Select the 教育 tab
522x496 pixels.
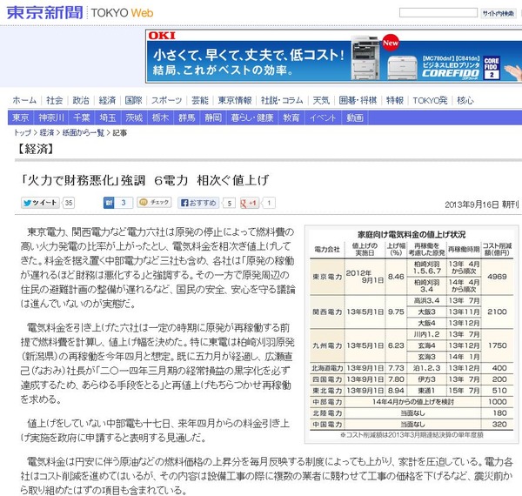(291, 117)
